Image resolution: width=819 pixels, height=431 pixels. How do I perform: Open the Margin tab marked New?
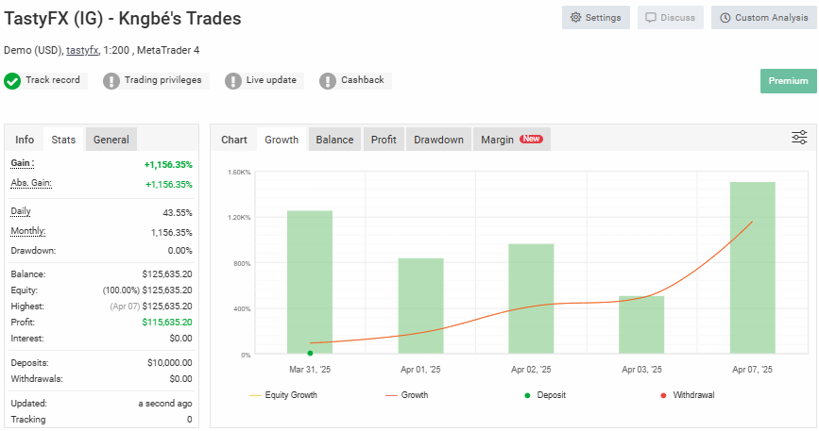click(510, 140)
